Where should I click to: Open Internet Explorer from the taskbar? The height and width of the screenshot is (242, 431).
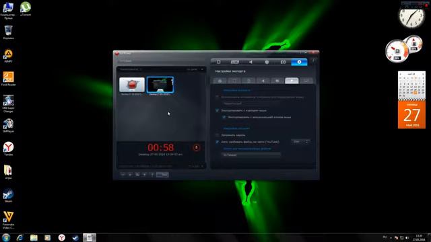click(20, 237)
